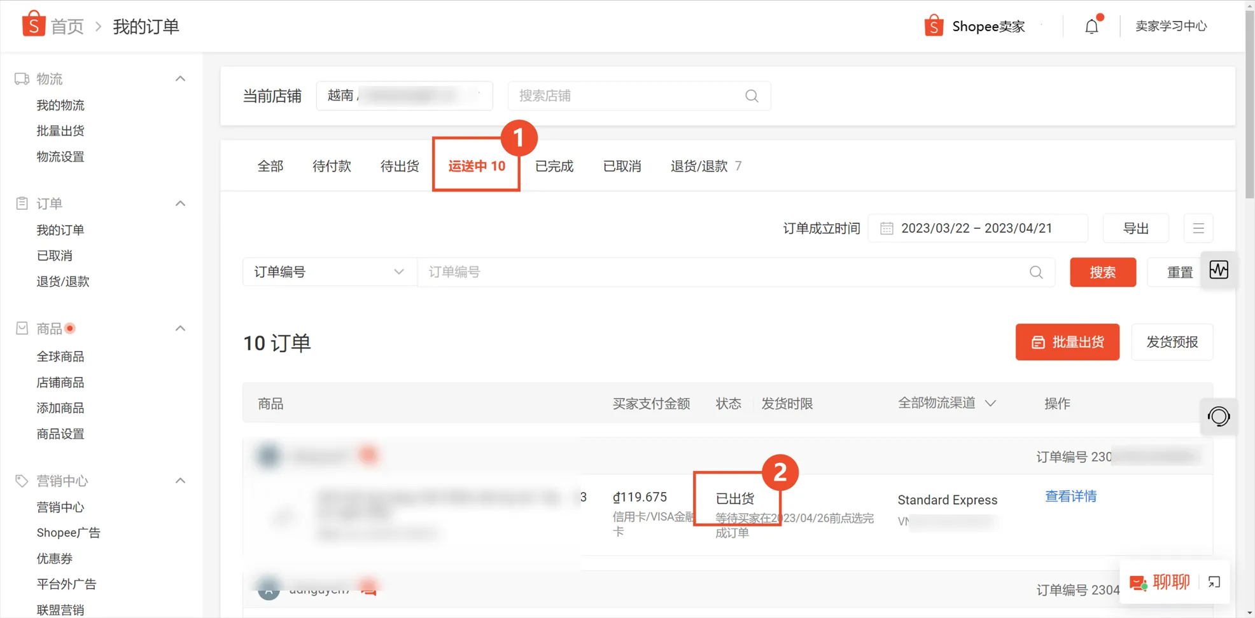Click the document icon beside 订单

tap(21, 203)
